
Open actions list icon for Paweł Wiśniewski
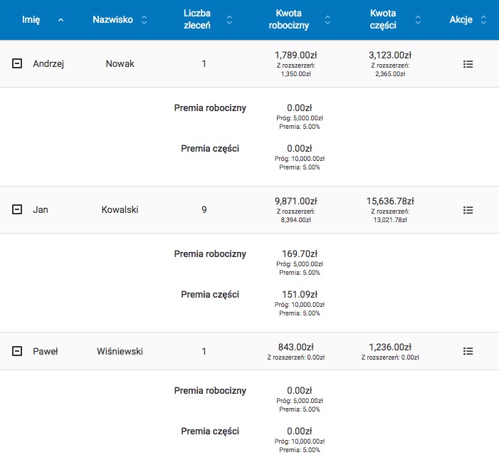click(x=468, y=351)
